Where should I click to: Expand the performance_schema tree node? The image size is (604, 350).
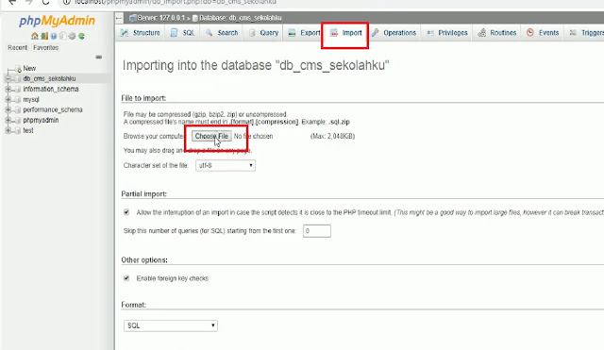click(8, 109)
